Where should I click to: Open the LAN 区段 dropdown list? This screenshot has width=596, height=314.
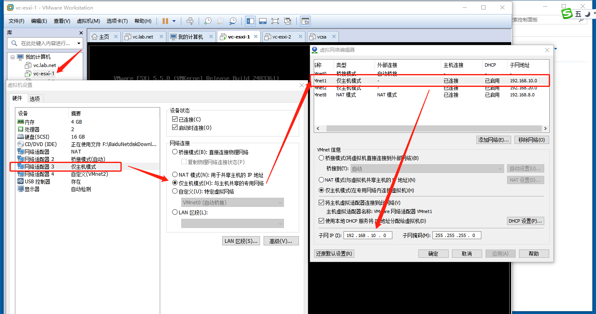(233, 223)
